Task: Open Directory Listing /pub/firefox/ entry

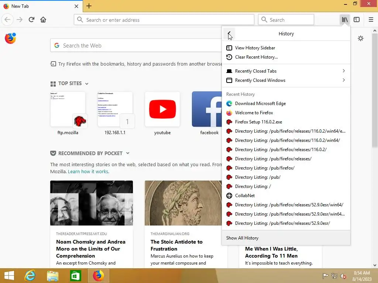Action: tap(286, 168)
